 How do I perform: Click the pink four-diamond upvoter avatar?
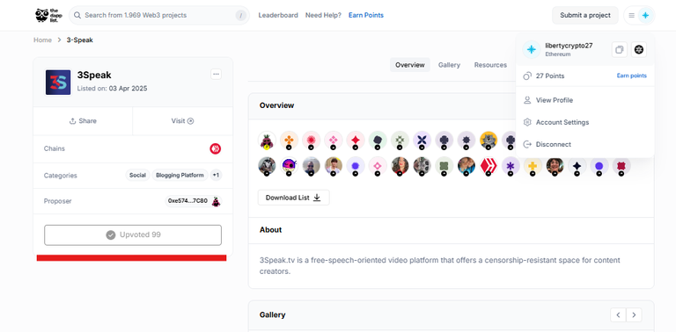coord(334,141)
